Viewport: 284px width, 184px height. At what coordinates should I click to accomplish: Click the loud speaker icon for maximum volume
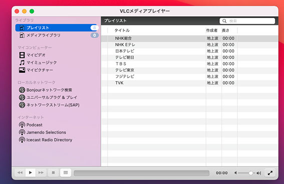[x=259, y=173]
